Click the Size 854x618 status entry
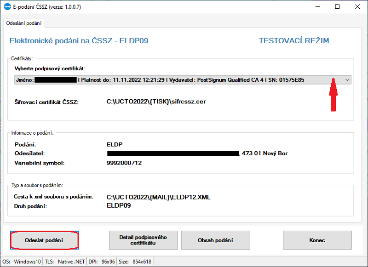Viewport: 368px width, 267px height. coord(135,261)
